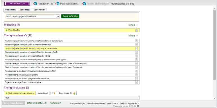Click Annuleren
Viewport: 217px width, 108px height.
[x=55, y=103]
